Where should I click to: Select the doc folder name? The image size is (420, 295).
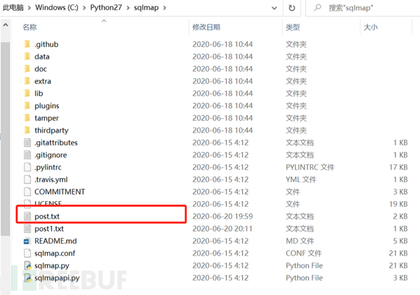(x=41, y=69)
